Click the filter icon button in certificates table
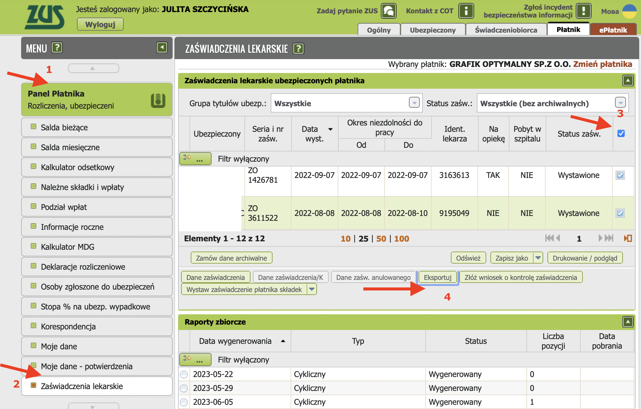Viewport: 641px width, 409px height. [x=195, y=158]
